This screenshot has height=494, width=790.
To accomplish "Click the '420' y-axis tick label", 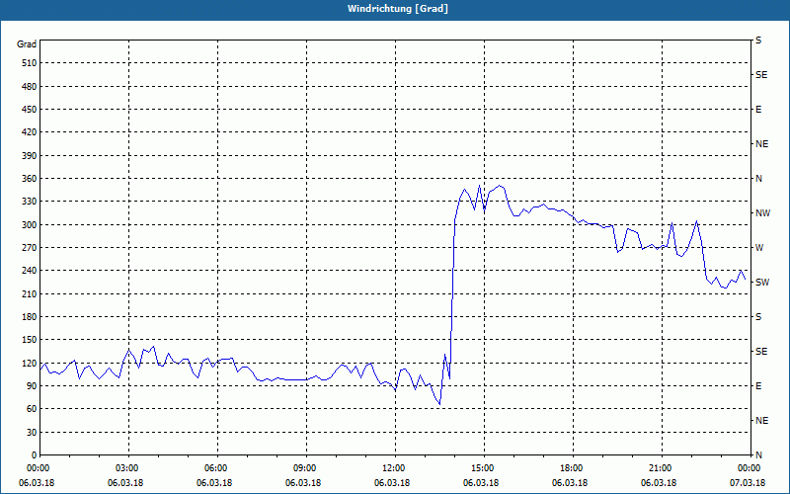I will [x=30, y=132].
